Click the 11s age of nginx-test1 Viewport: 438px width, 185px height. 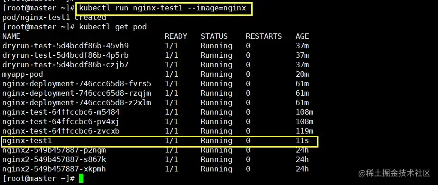click(x=302, y=141)
